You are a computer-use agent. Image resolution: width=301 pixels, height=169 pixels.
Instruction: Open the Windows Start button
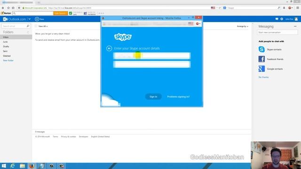(4, 166)
